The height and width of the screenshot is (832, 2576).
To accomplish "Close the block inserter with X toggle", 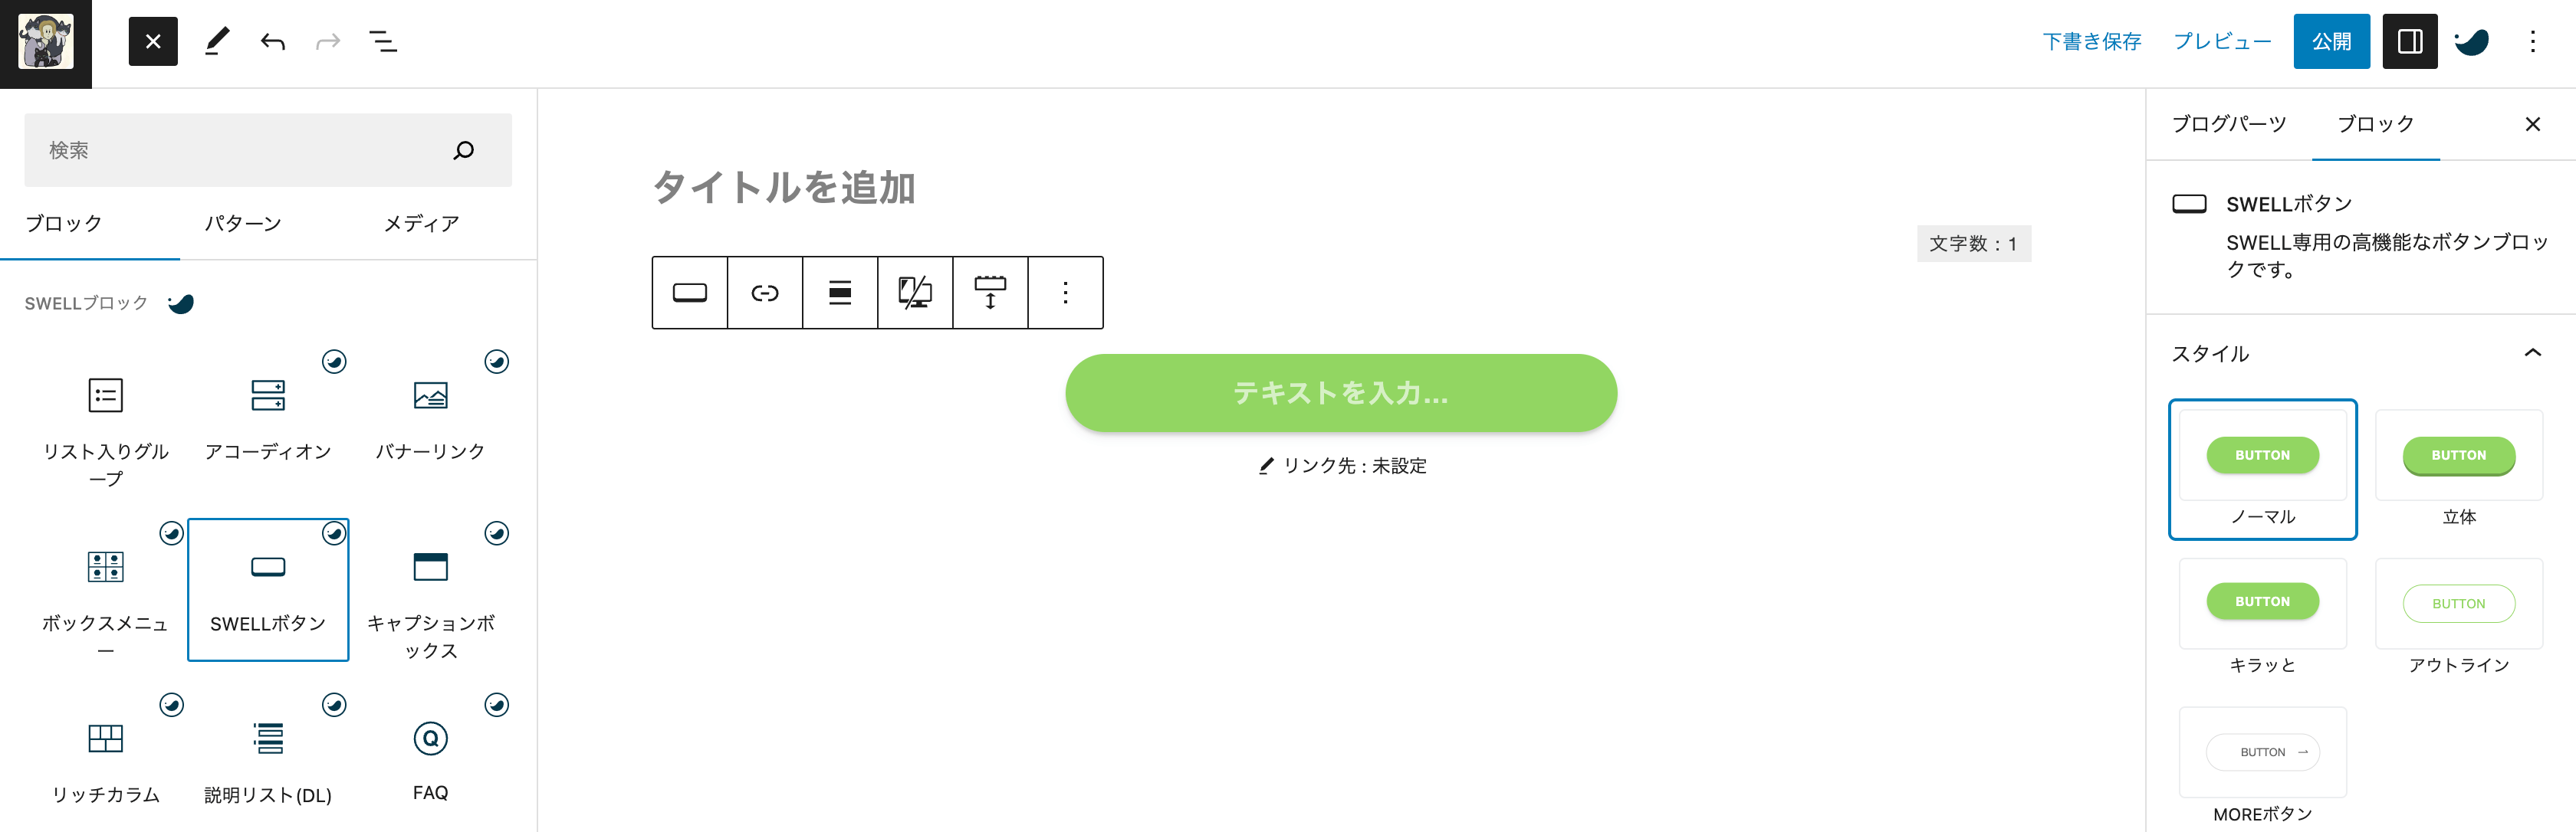I will pos(153,42).
